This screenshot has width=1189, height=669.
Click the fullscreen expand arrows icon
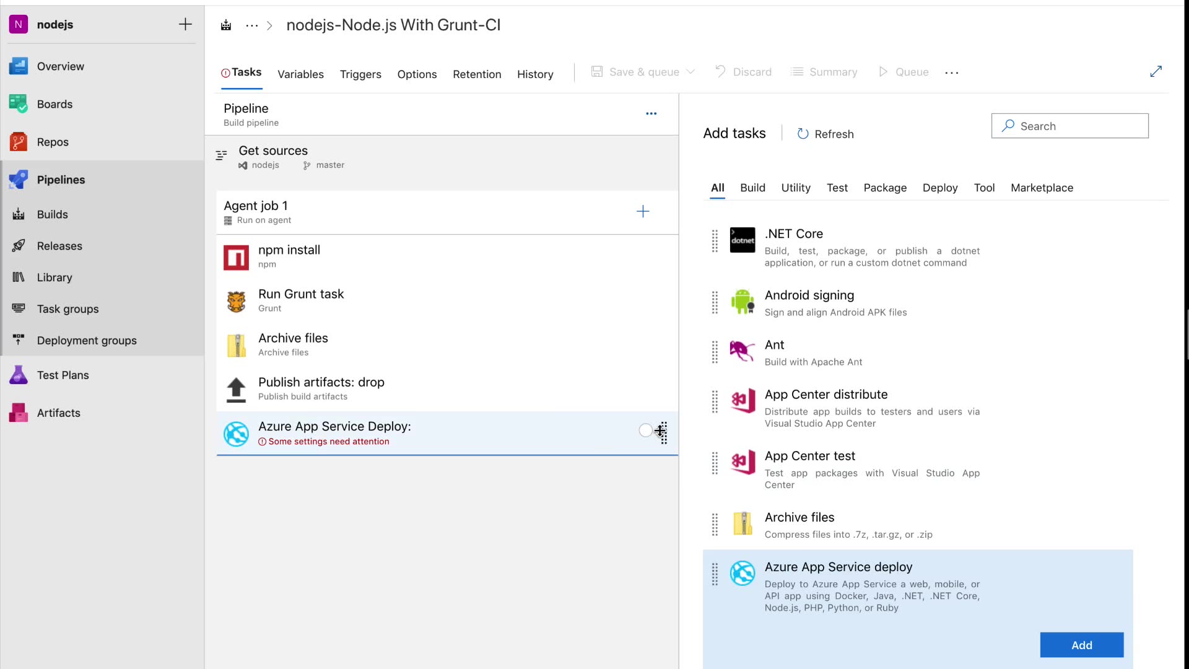[1156, 72]
